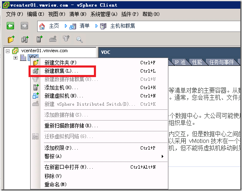
Task: Choose 重命名(M) from context menu
Action: 100,184
